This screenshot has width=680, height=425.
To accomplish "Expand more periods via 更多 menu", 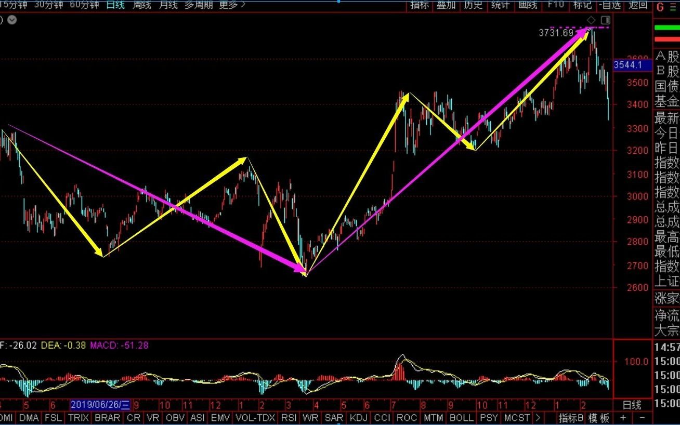I will click(x=232, y=5).
